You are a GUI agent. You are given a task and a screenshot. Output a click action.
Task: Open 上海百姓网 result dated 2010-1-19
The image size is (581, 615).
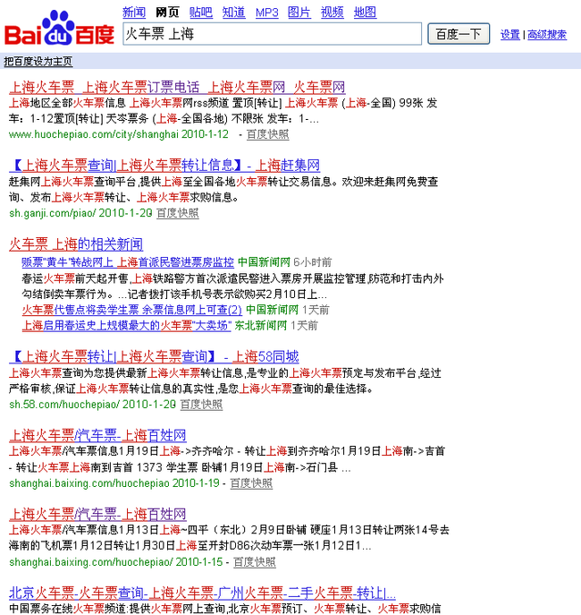point(97,435)
